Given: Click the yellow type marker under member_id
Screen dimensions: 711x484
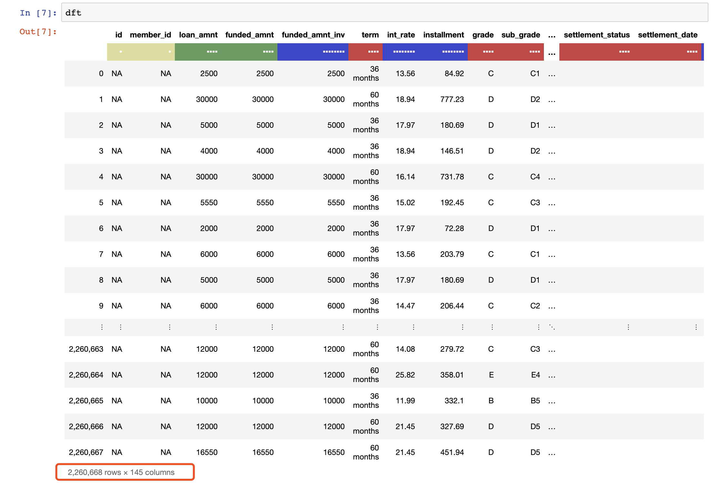Looking at the screenshot, I should pyautogui.click(x=170, y=52).
